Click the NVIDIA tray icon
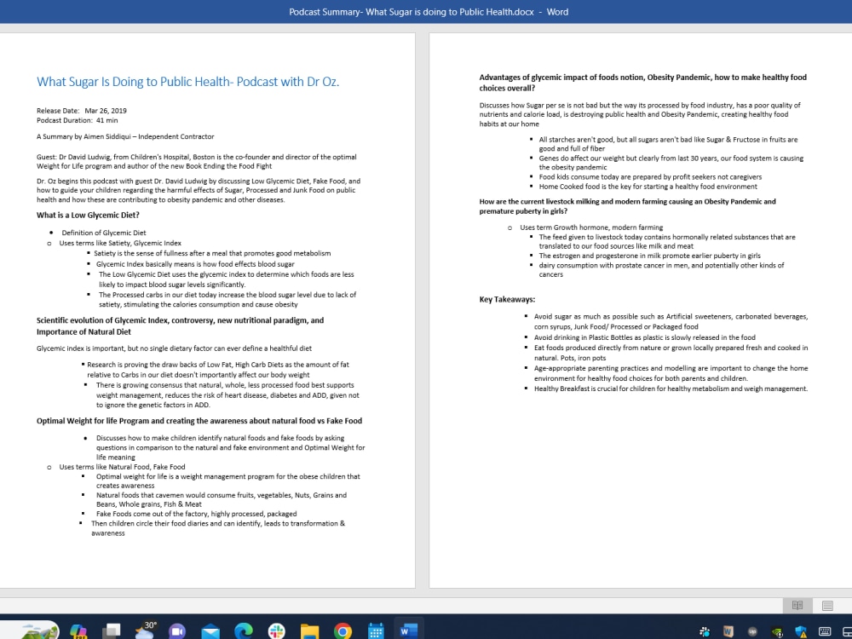 tap(777, 632)
